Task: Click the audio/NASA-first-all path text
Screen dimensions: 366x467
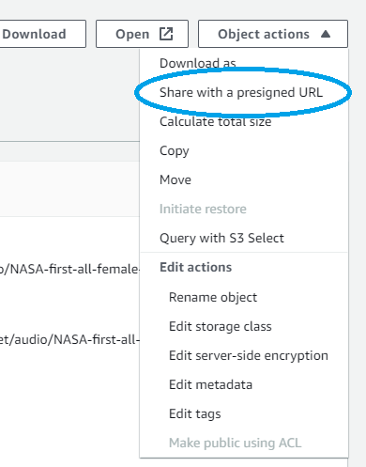Action: [x=69, y=339]
